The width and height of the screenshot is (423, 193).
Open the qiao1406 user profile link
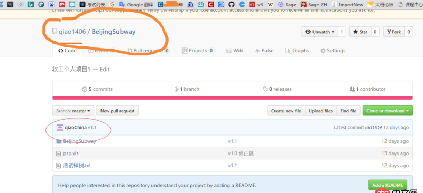click(x=72, y=32)
